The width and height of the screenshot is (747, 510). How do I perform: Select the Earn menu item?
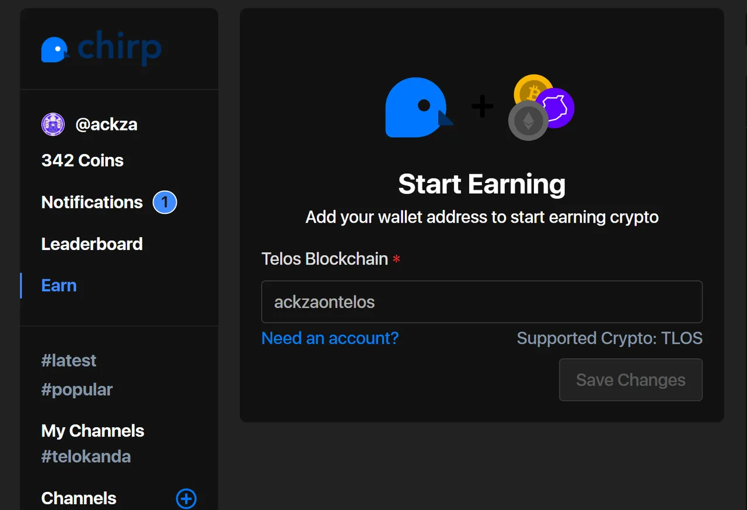coord(59,286)
